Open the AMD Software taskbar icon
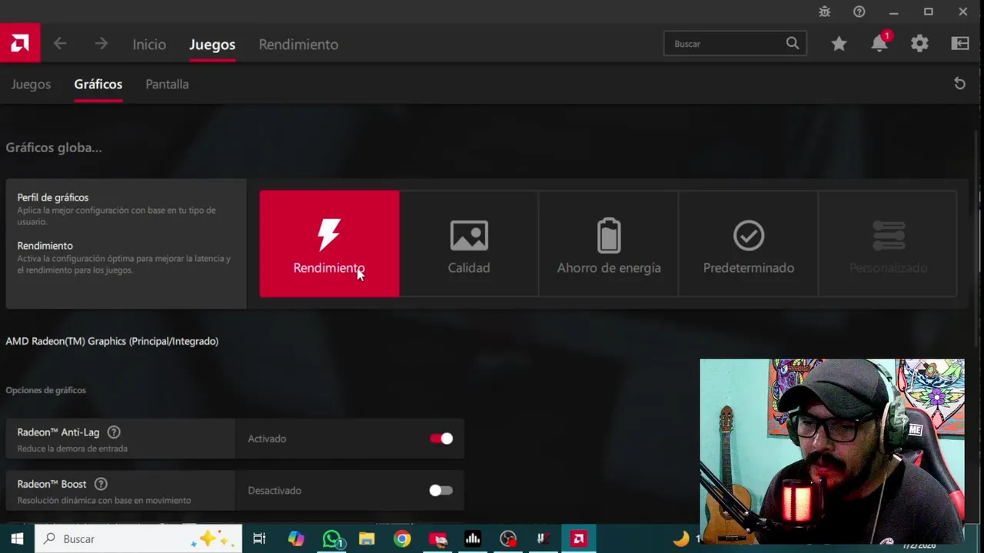 click(x=579, y=538)
